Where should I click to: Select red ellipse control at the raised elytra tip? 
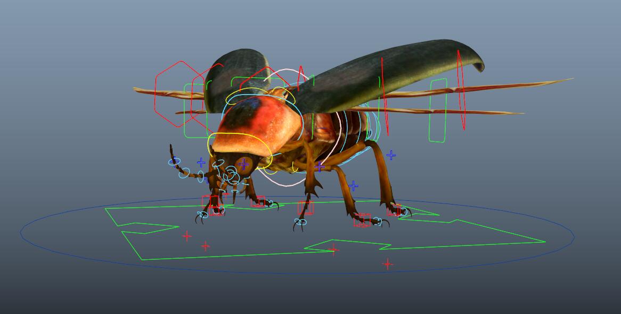point(461,90)
